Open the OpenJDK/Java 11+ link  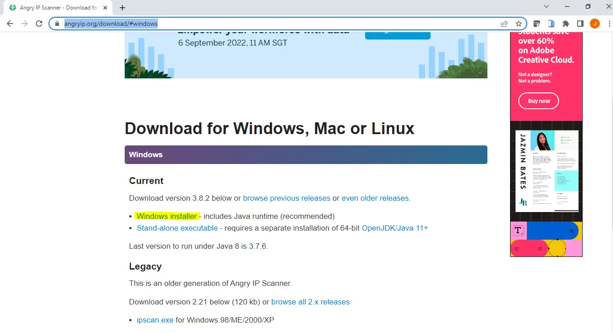tap(395, 228)
